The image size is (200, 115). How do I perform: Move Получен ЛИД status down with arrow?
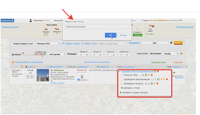point(149,75)
